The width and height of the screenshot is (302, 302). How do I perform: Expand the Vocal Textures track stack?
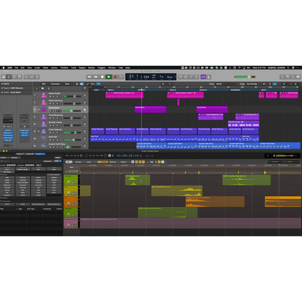tap(39, 131)
